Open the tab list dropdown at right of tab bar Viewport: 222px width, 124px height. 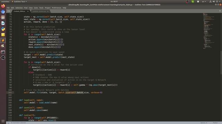(220, 11)
